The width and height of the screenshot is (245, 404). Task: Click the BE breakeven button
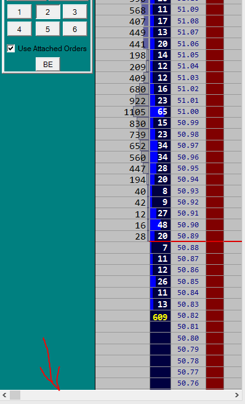[x=47, y=64]
